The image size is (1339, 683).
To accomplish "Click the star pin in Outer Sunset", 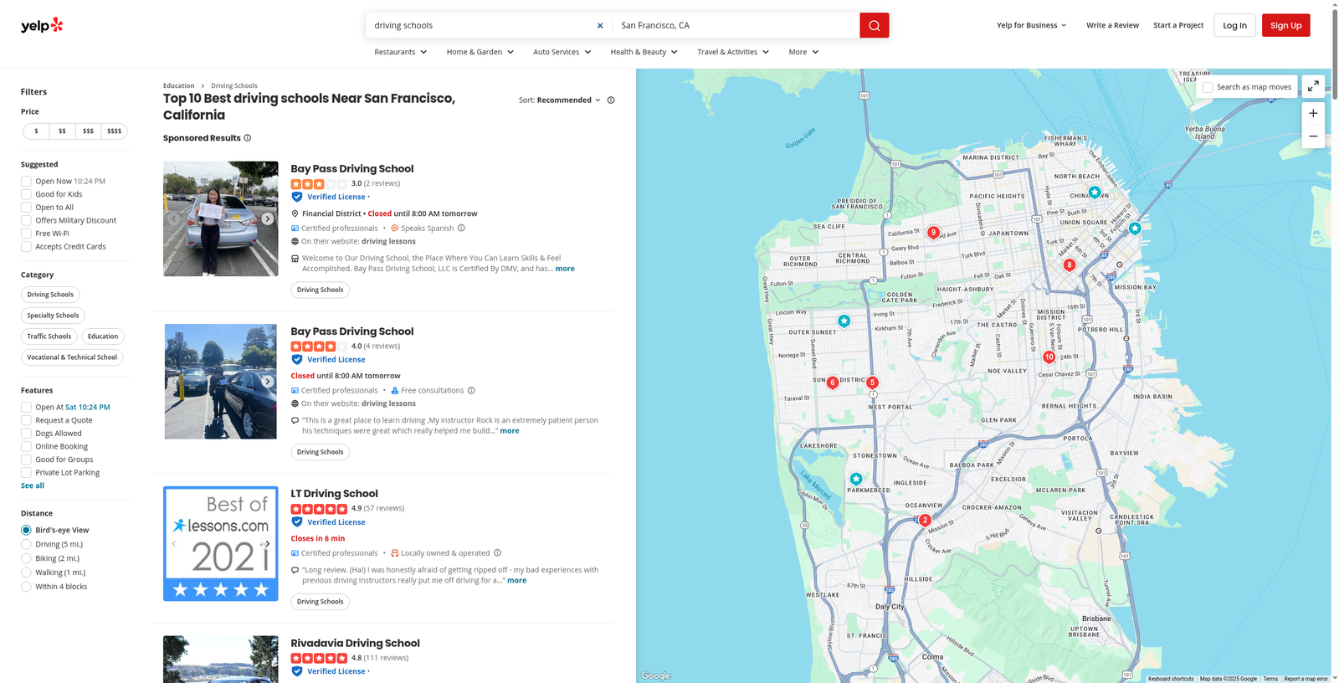I will point(844,321).
